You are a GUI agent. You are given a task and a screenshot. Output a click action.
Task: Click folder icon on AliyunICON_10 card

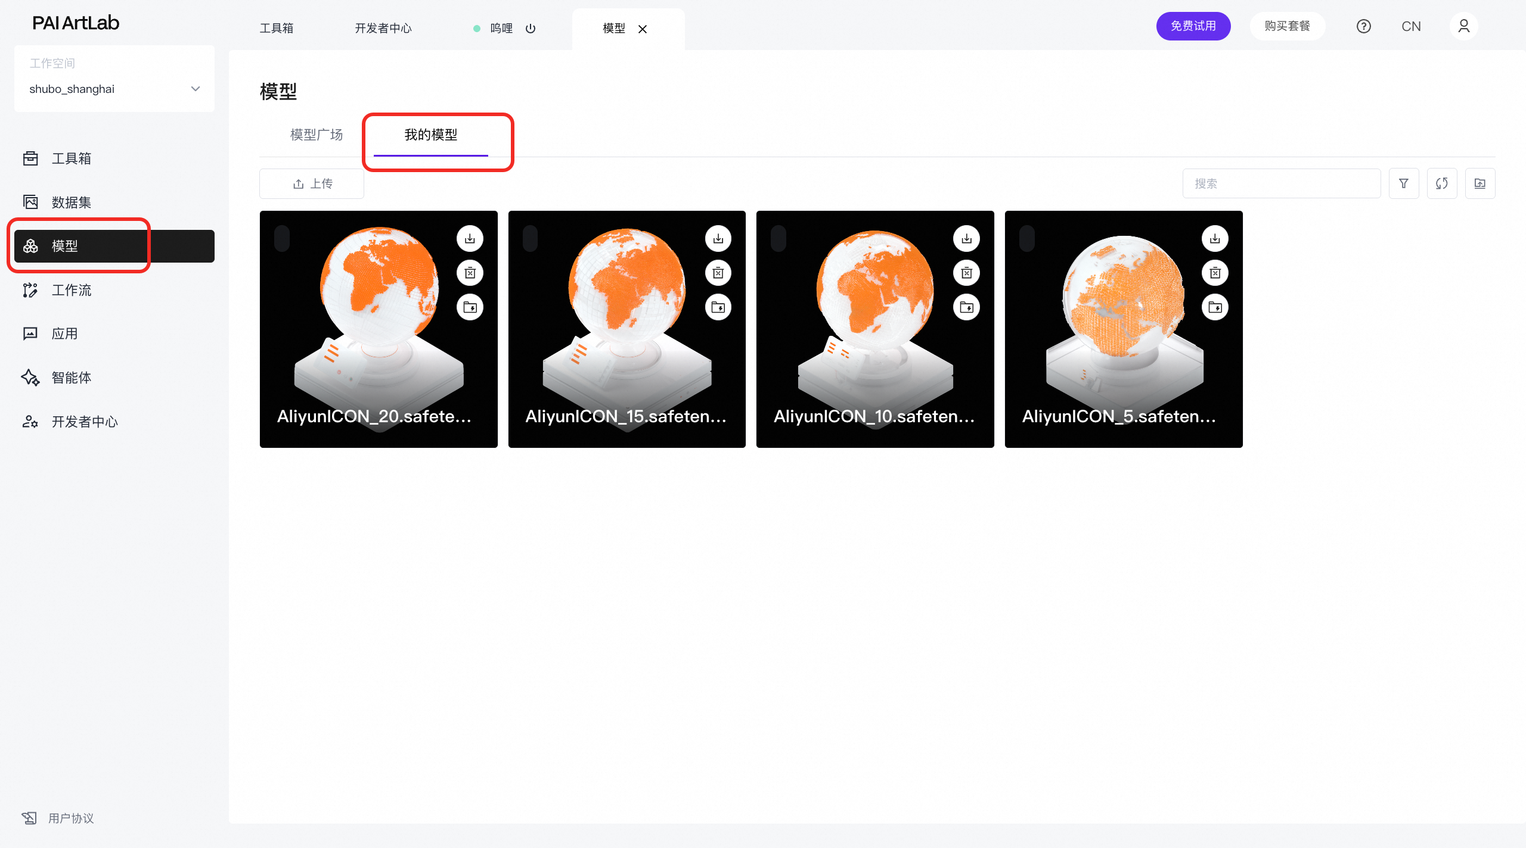[x=966, y=307]
